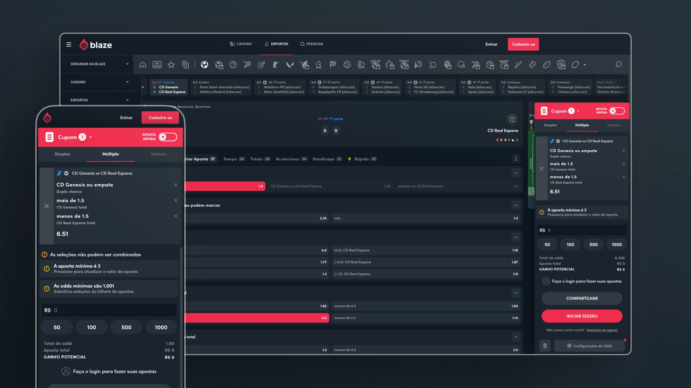Remove 'mais de 1.5' selection in mobile slip

(x=176, y=200)
